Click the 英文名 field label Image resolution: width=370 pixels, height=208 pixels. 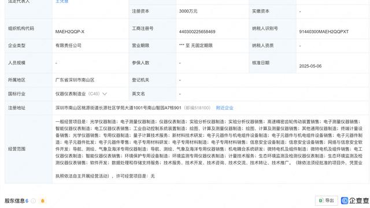[138, 94]
